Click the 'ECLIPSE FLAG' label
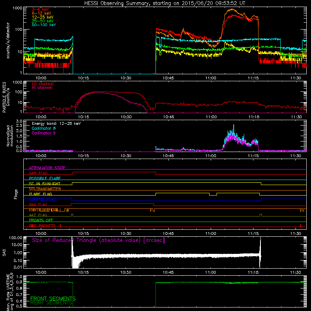 [43, 199]
